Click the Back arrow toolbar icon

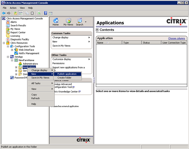[4, 13]
